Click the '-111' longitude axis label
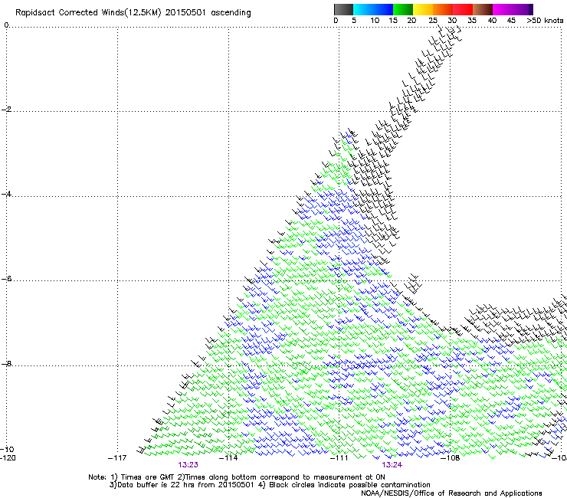This screenshot has height=498, width=567. tap(339, 458)
